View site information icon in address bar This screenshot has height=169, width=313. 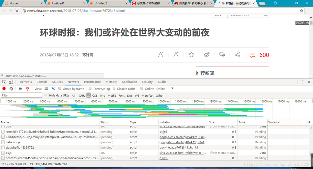click(24, 11)
